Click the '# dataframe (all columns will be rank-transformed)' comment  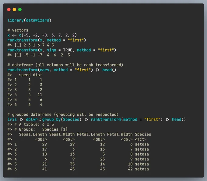tap(65, 65)
